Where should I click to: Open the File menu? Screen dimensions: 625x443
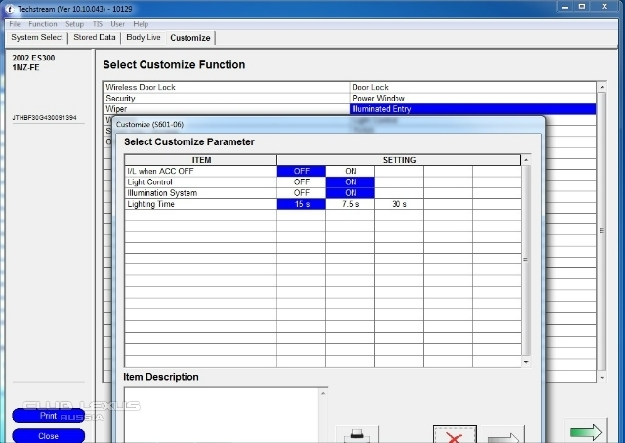(15, 24)
